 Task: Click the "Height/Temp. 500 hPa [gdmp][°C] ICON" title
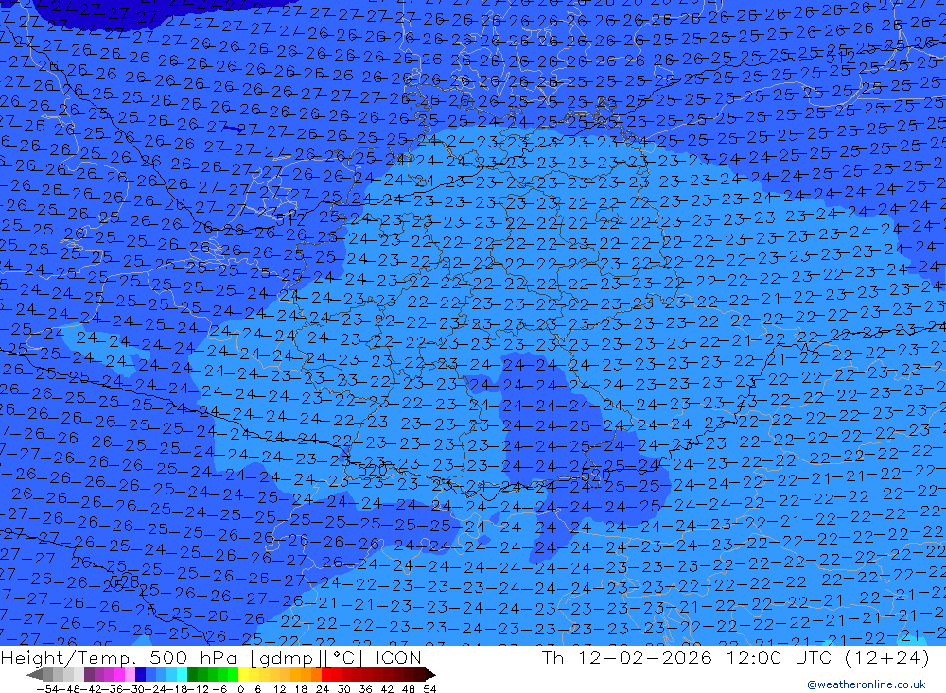211,657
